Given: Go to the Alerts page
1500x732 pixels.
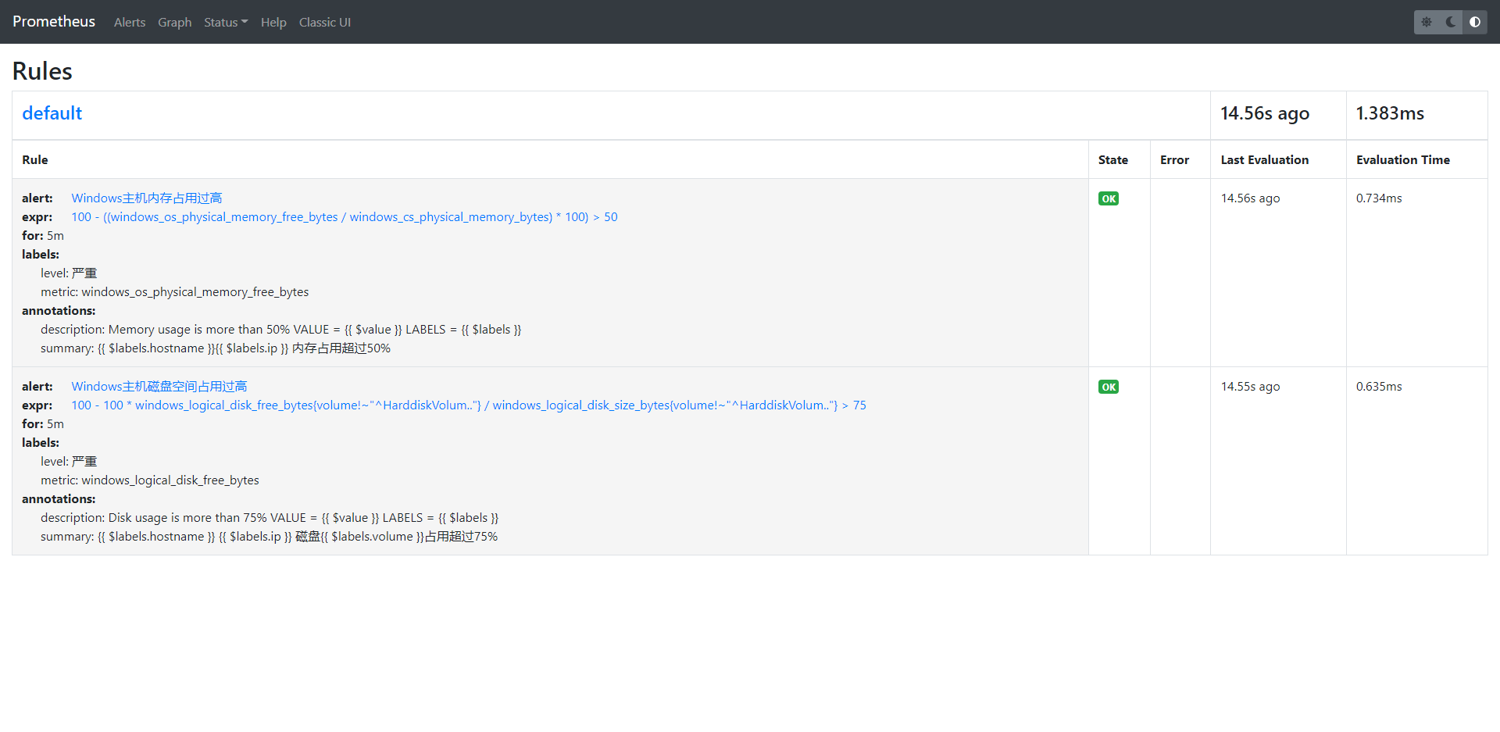Looking at the screenshot, I should point(130,23).
